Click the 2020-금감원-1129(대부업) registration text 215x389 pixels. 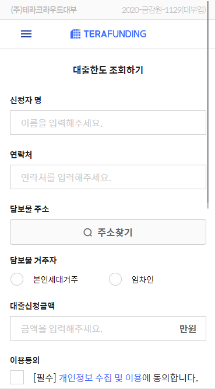click(164, 10)
